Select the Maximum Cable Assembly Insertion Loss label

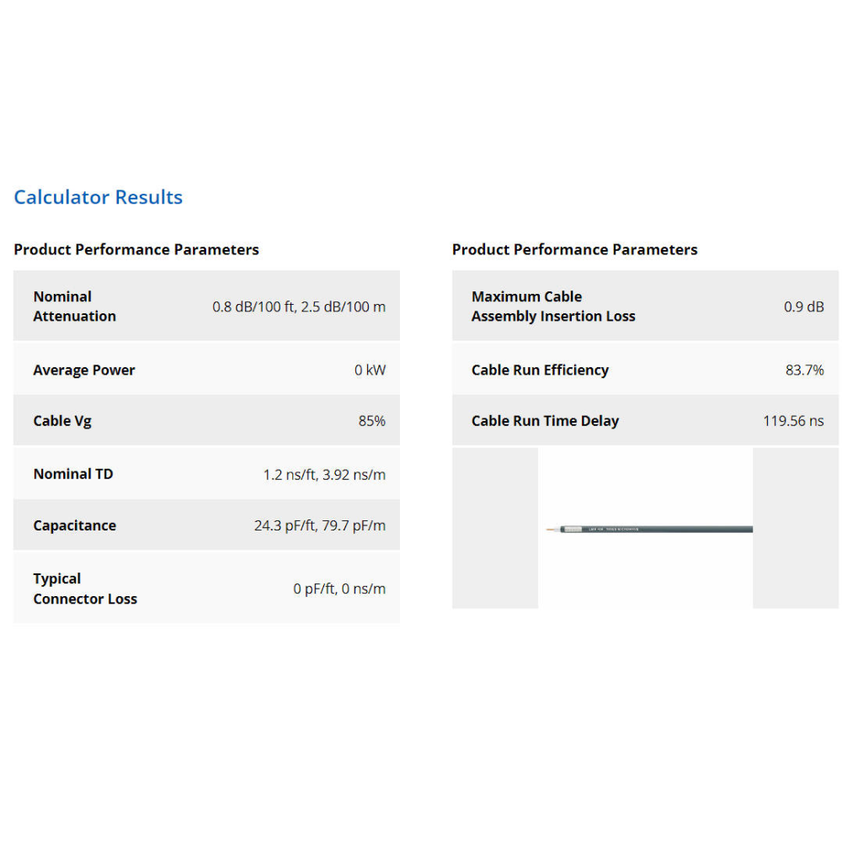(552, 306)
